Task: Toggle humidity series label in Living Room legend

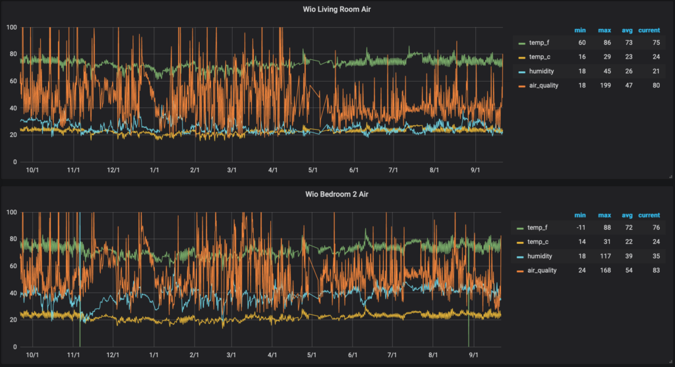Action: [543, 71]
